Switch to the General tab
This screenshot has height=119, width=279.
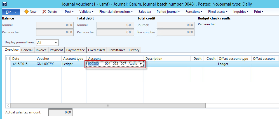tap(27, 50)
